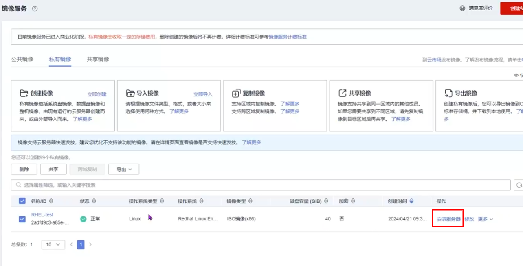Screen dimensions: 523x266
Task: Click filter icon next to 镜像类型 column
Action: (x=251, y=201)
